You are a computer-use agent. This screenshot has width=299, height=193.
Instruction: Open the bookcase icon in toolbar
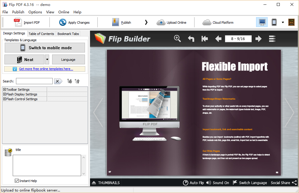tap(291, 22)
